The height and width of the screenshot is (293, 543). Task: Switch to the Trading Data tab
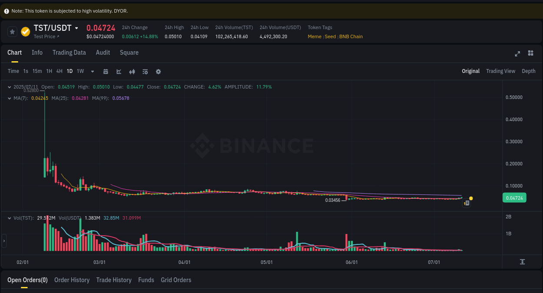[69, 53]
